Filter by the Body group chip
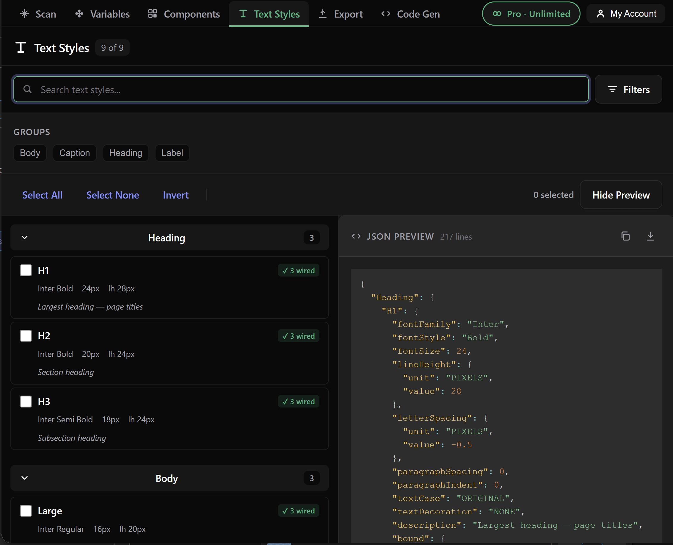 click(x=30, y=153)
